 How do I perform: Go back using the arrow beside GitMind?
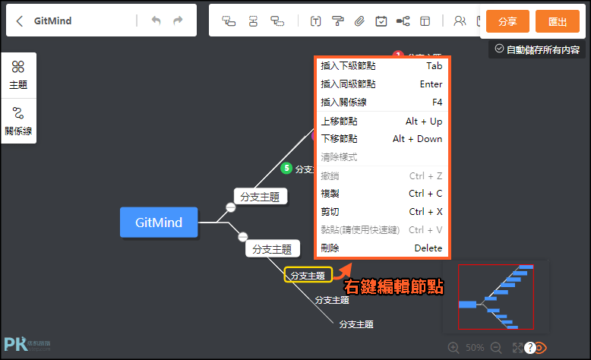click(20, 21)
